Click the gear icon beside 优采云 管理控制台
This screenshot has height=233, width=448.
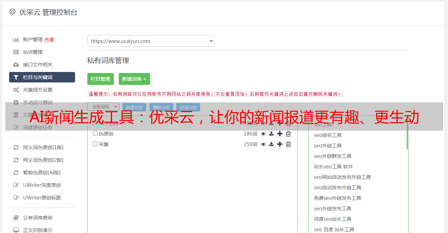click(x=13, y=12)
